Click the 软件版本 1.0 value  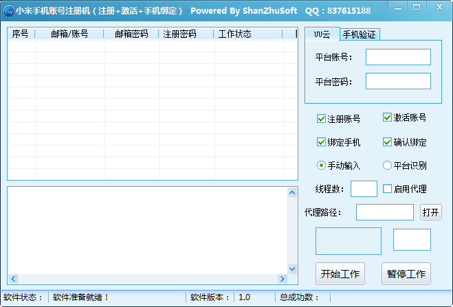pyautogui.click(x=245, y=297)
